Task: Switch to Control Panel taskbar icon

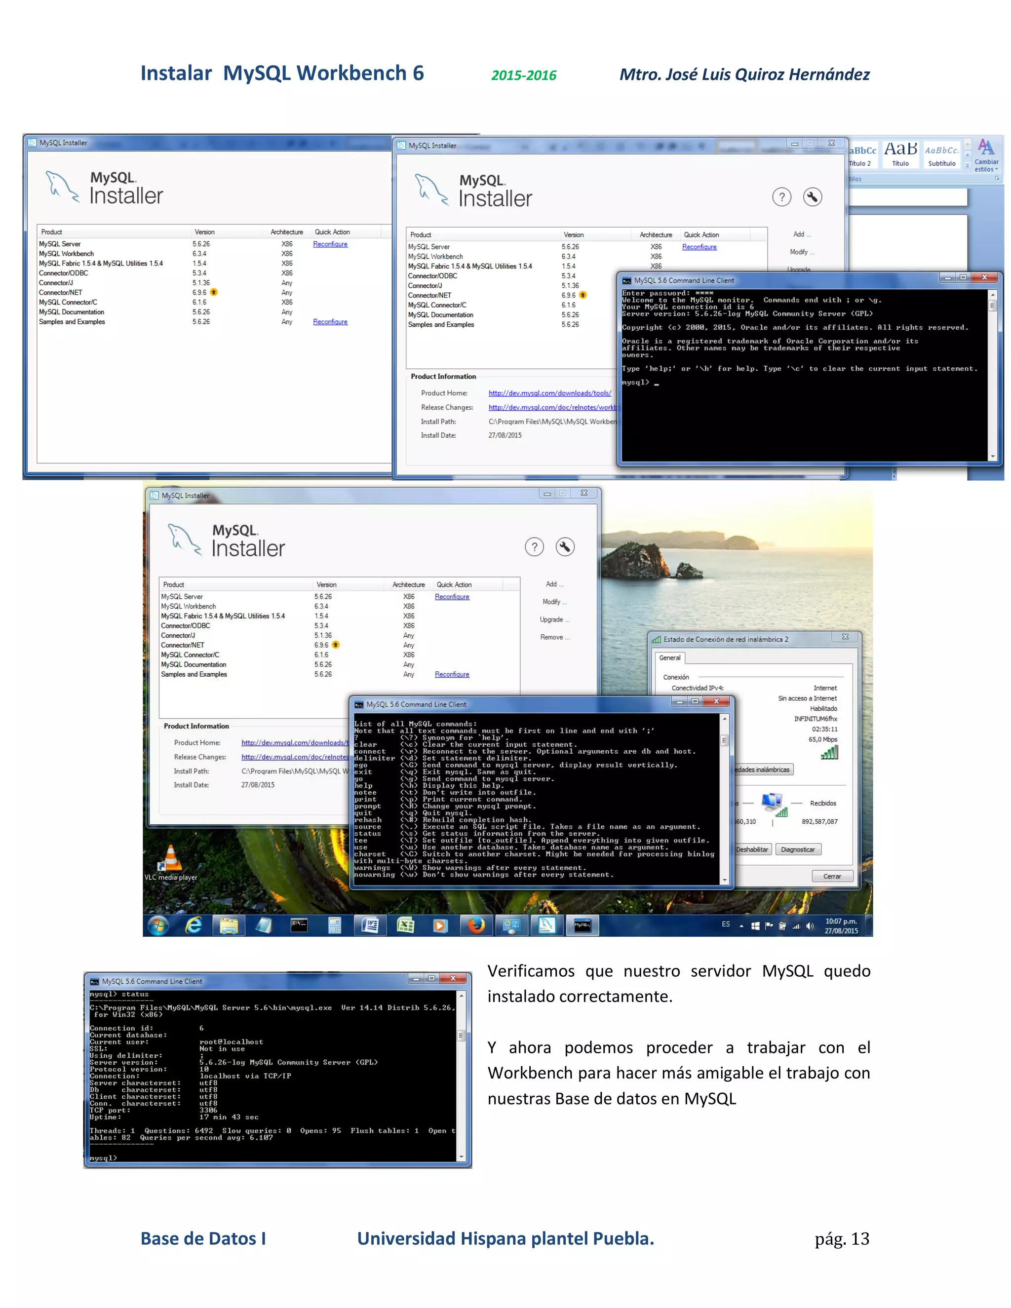Action: click(511, 926)
